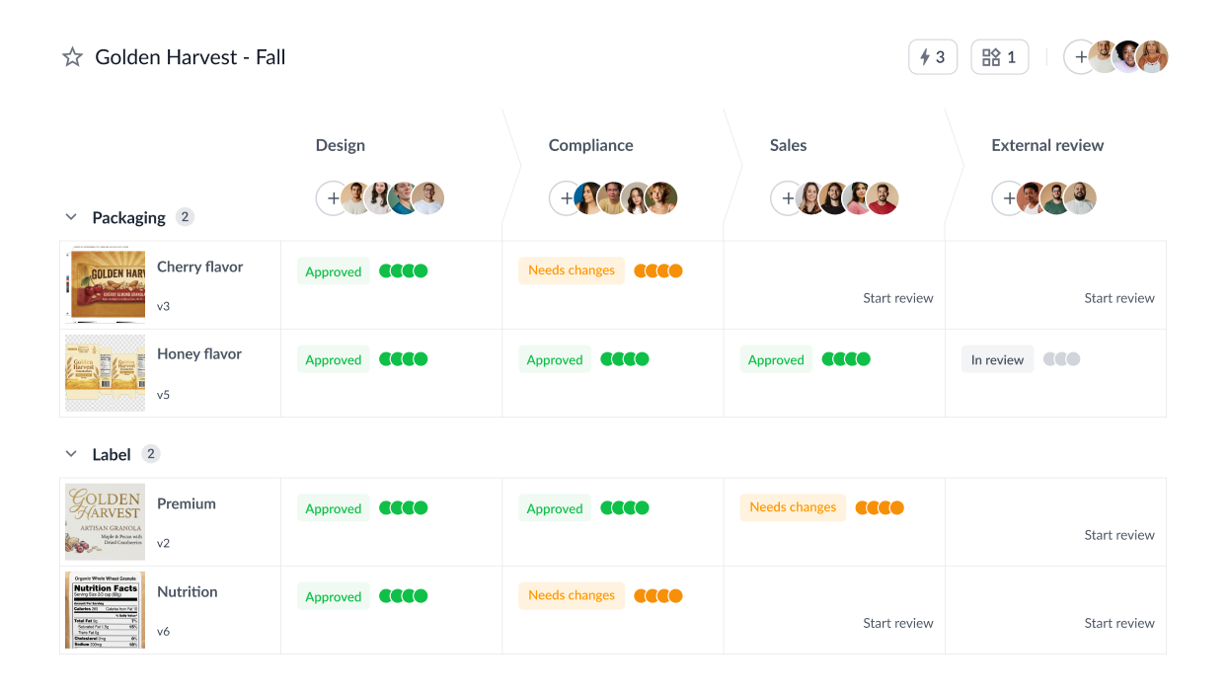This screenshot has width=1229, height=695.
Task: Select the Design stage header
Action: click(341, 145)
